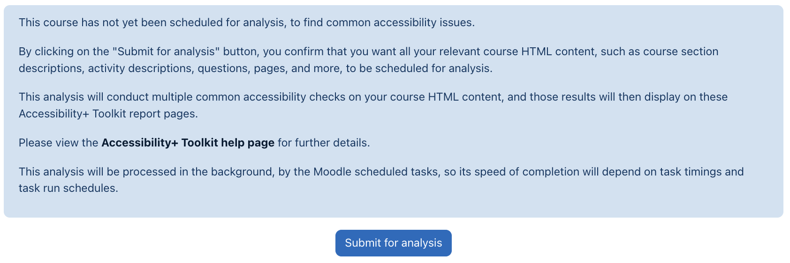This screenshot has width=790, height=263.
Task: Click the words "activity descriptions"
Action: [x=140, y=68]
